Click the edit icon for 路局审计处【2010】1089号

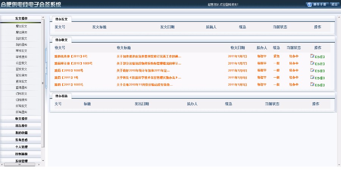pyautogui.click(x=312, y=63)
